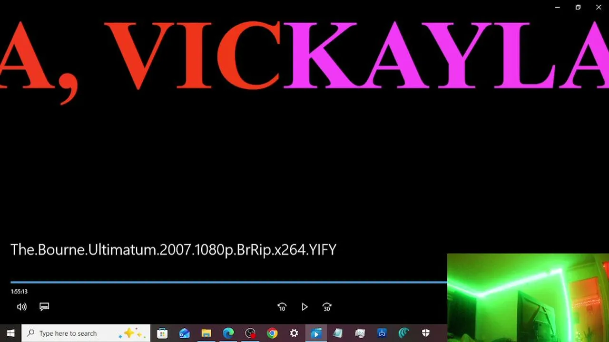
Task: Minimize the video player window
Action: 558,7
